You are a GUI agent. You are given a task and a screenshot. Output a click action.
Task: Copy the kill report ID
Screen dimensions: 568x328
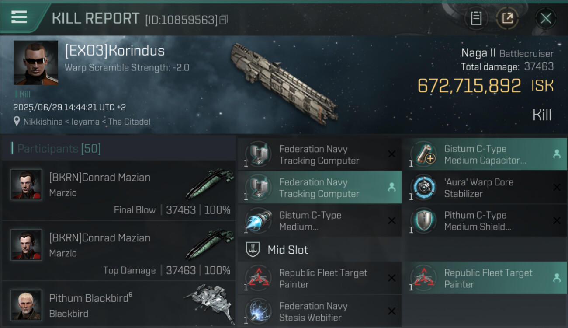pos(224,20)
